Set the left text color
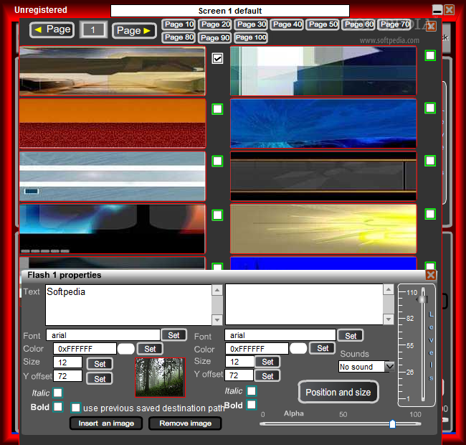The image size is (466, 445). 150,349
